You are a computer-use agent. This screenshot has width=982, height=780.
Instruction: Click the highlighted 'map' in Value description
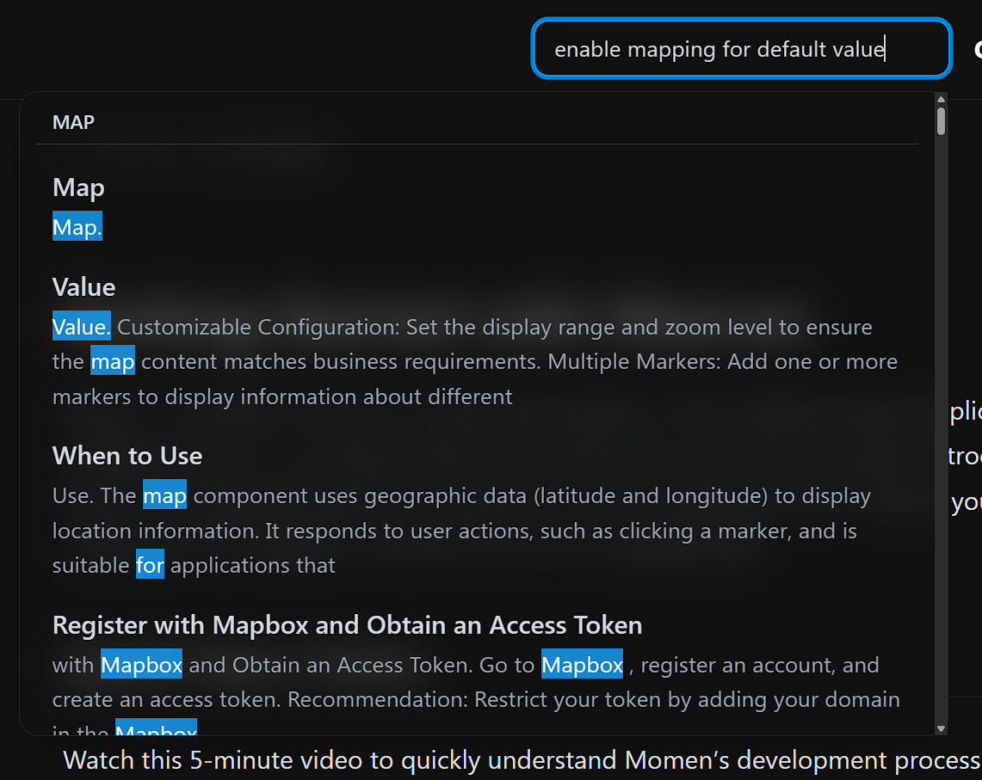coord(113,362)
